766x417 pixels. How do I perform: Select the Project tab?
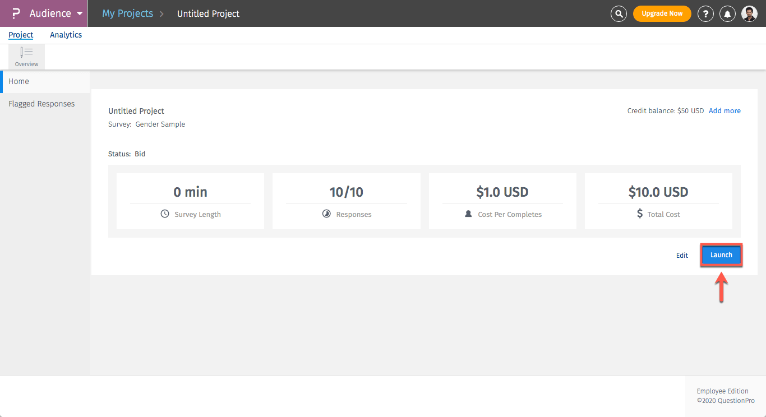(x=21, y=35)
